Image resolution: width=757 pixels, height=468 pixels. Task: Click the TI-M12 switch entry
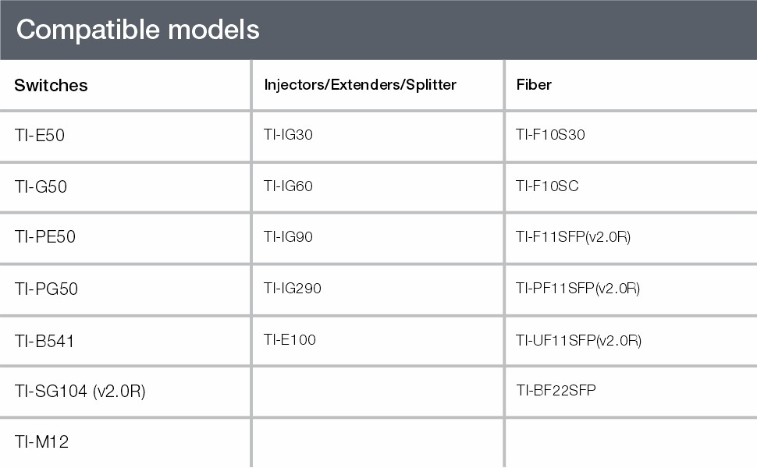pyautogui.click(x=41, y=441)
